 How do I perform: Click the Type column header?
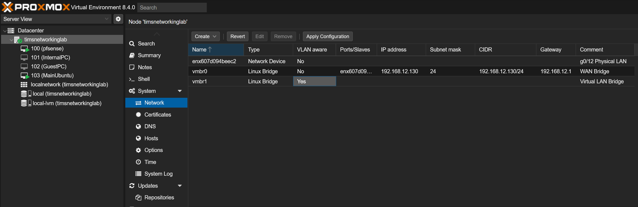pyautogui.click(x=268, y=50)
